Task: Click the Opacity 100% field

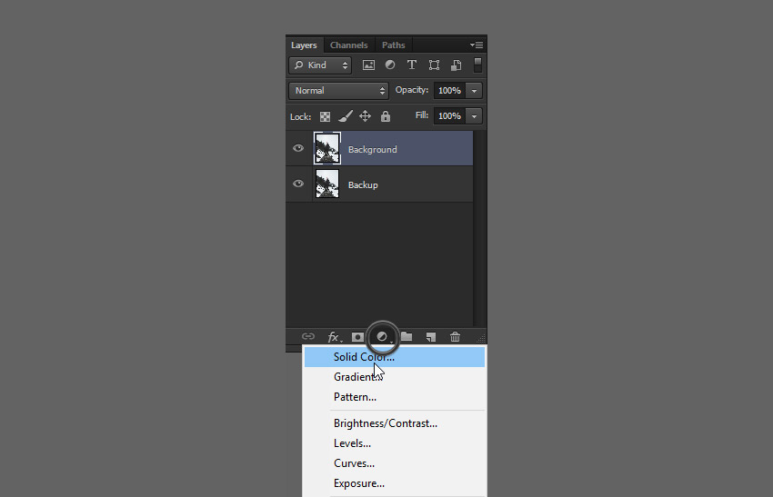Action: tap(449, 91)
